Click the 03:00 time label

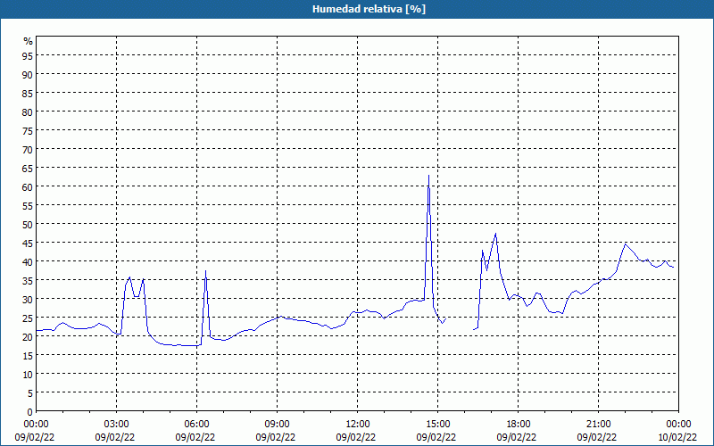[x=117, y=425]
